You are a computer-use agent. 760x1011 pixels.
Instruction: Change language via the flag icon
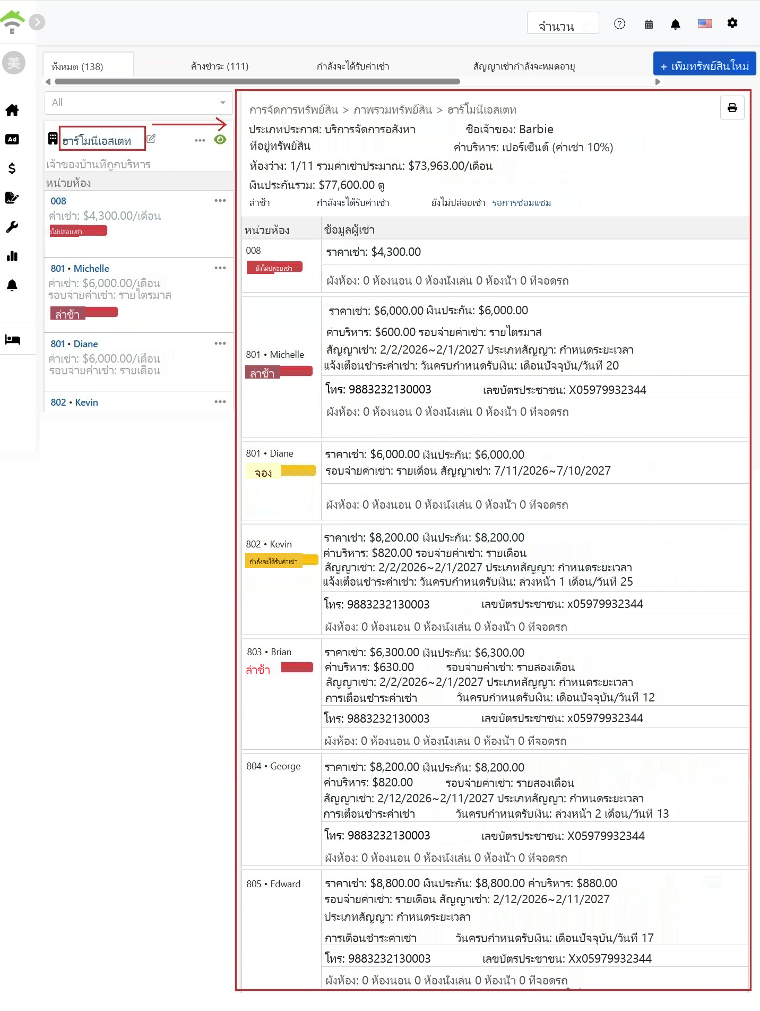pyautogui.click(x=704, y=23)
